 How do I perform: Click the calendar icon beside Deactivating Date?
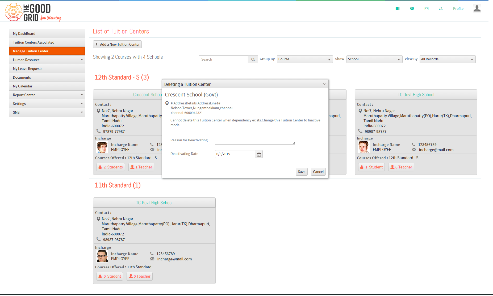259,154
